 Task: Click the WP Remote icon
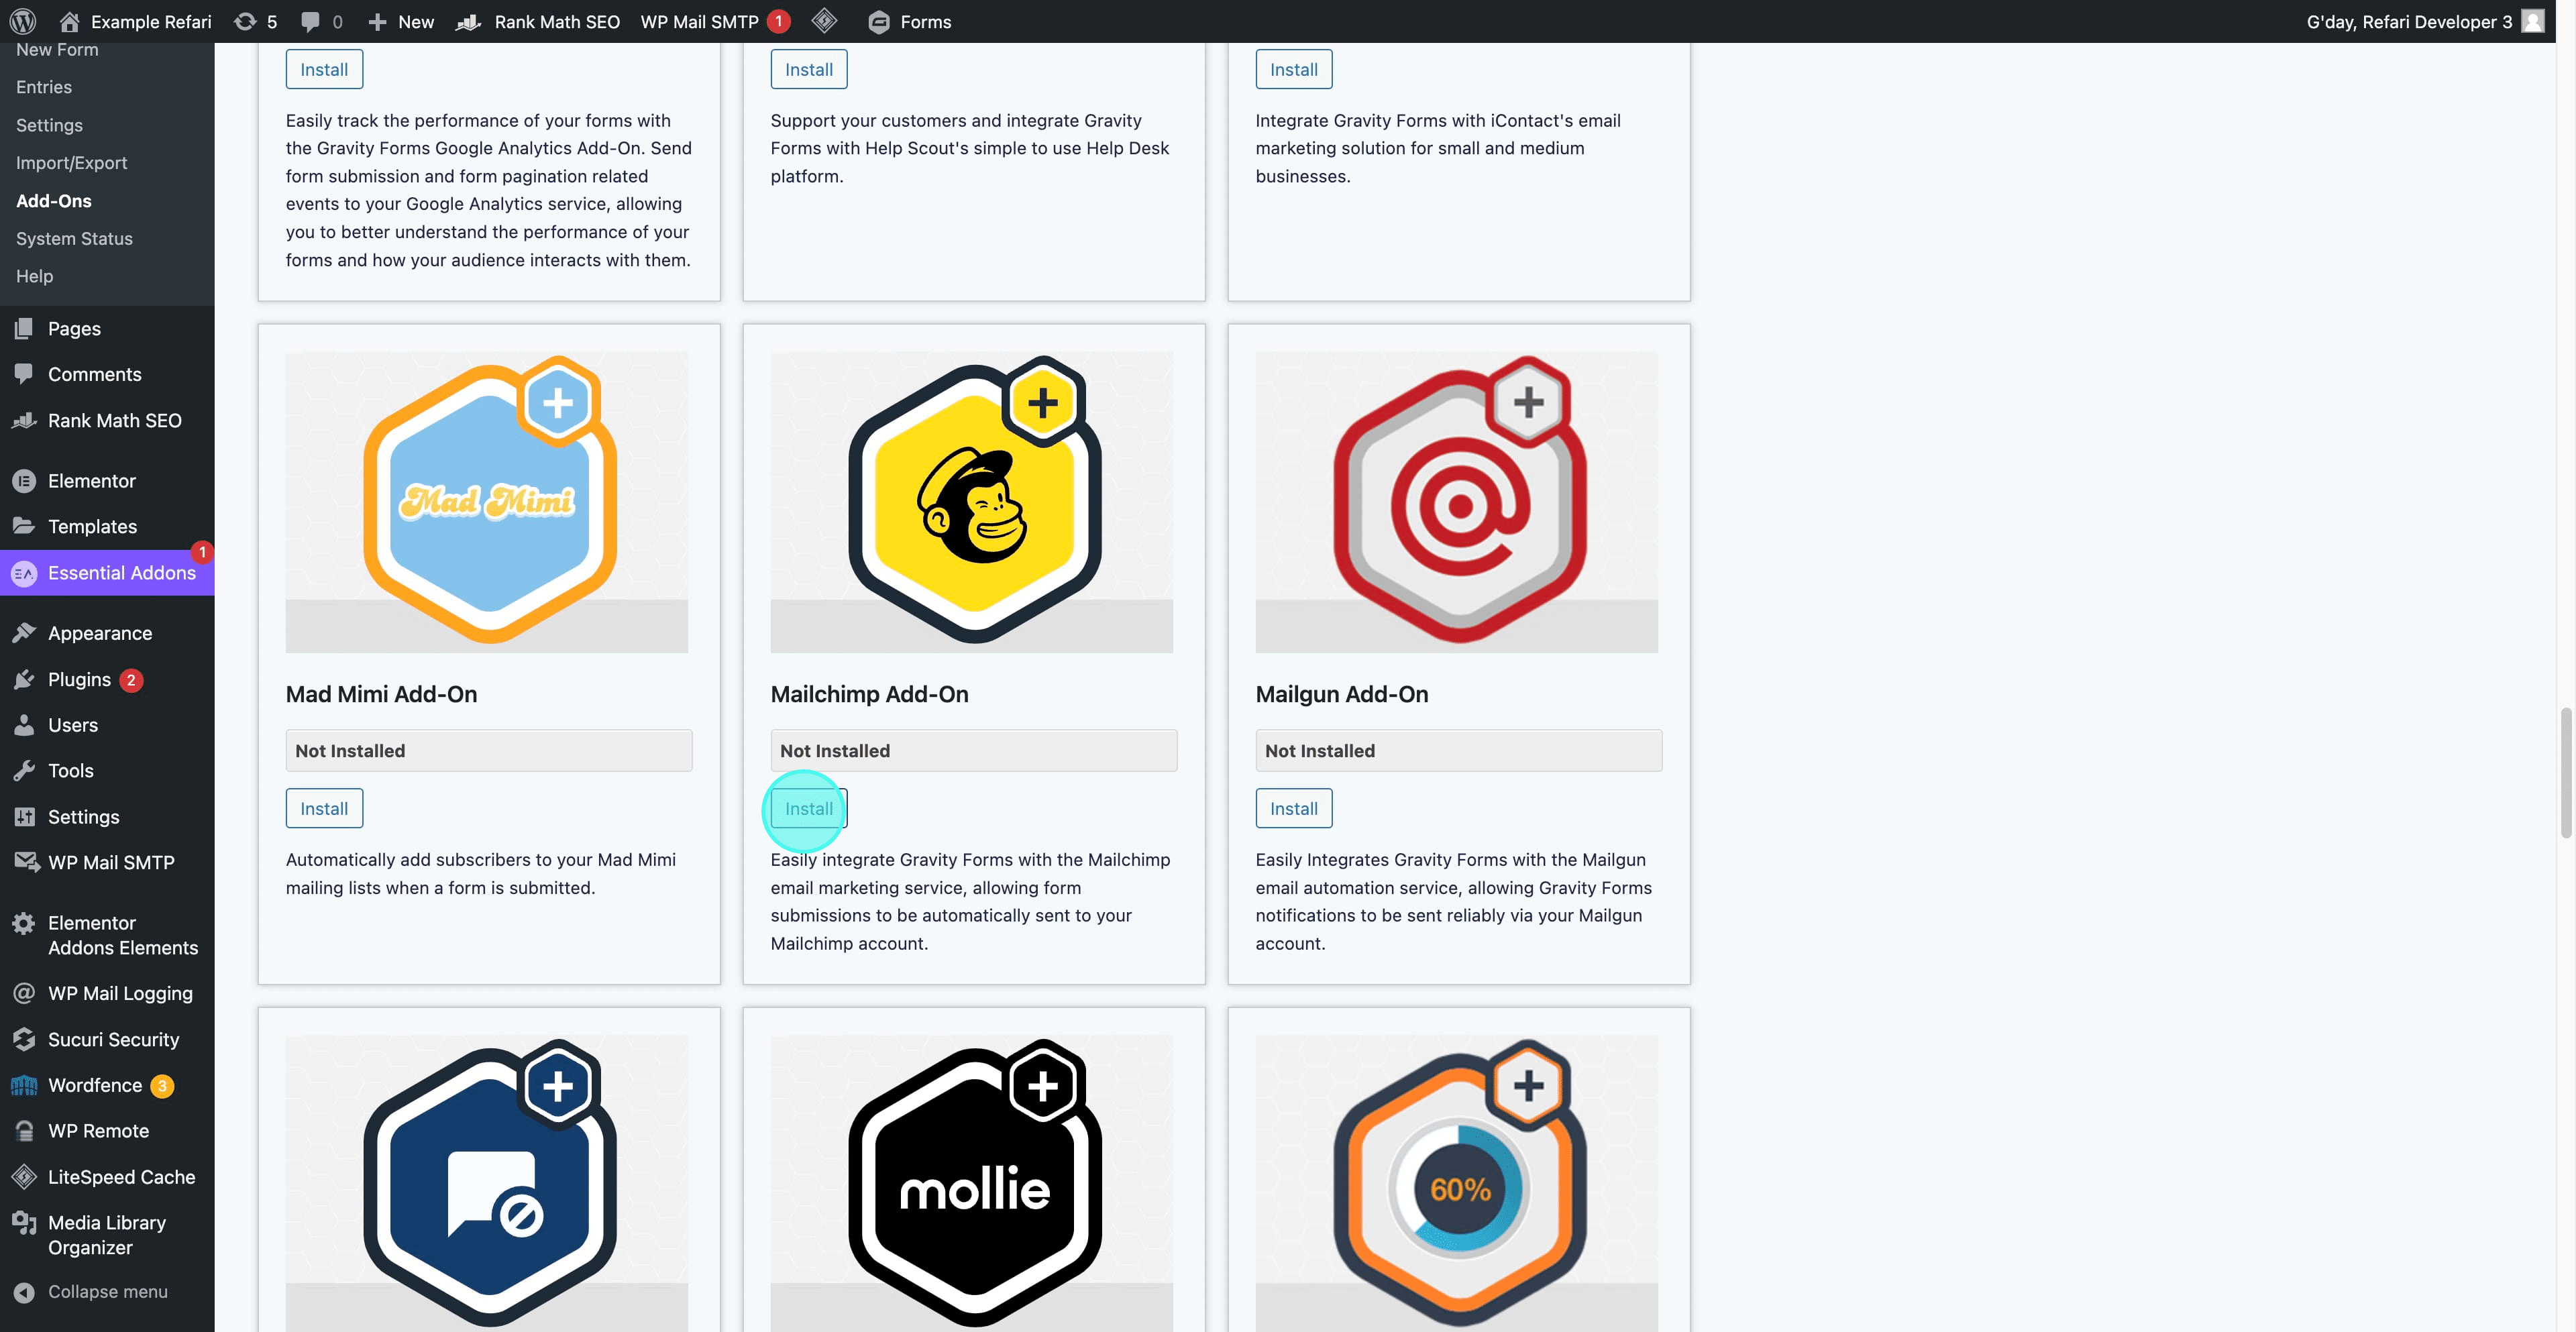(24, 1131)
